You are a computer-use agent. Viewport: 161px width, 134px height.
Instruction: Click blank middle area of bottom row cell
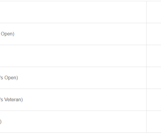pyautogui.click(x=74, y=122)
